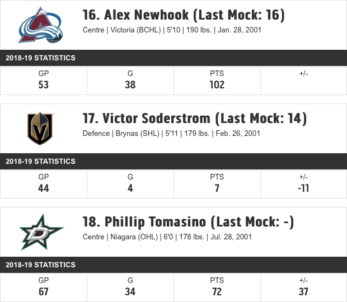Click Newhook's 2018-19 Statistics header bar
Image resolution: width=347 pixels, height=302 pixels.
tap(173, 58)
